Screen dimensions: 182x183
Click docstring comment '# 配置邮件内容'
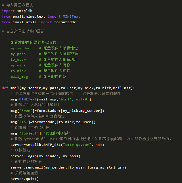pyautogui.click(x=53, y=76)
